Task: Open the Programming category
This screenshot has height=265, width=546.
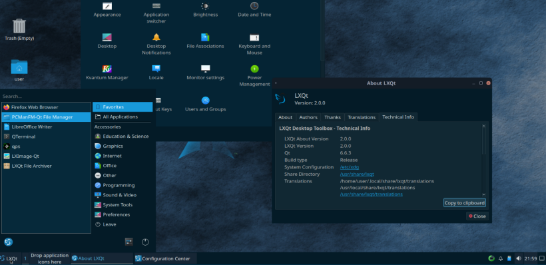Action: [x=123, y=185]
